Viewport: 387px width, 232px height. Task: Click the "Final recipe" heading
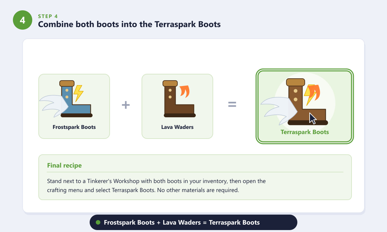point(64,166)
